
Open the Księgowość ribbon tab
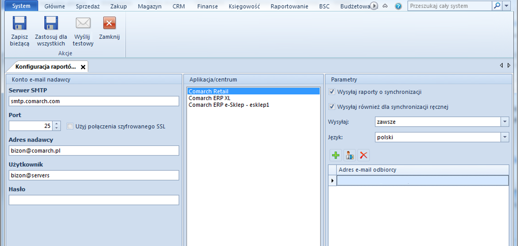coord(244,6)
